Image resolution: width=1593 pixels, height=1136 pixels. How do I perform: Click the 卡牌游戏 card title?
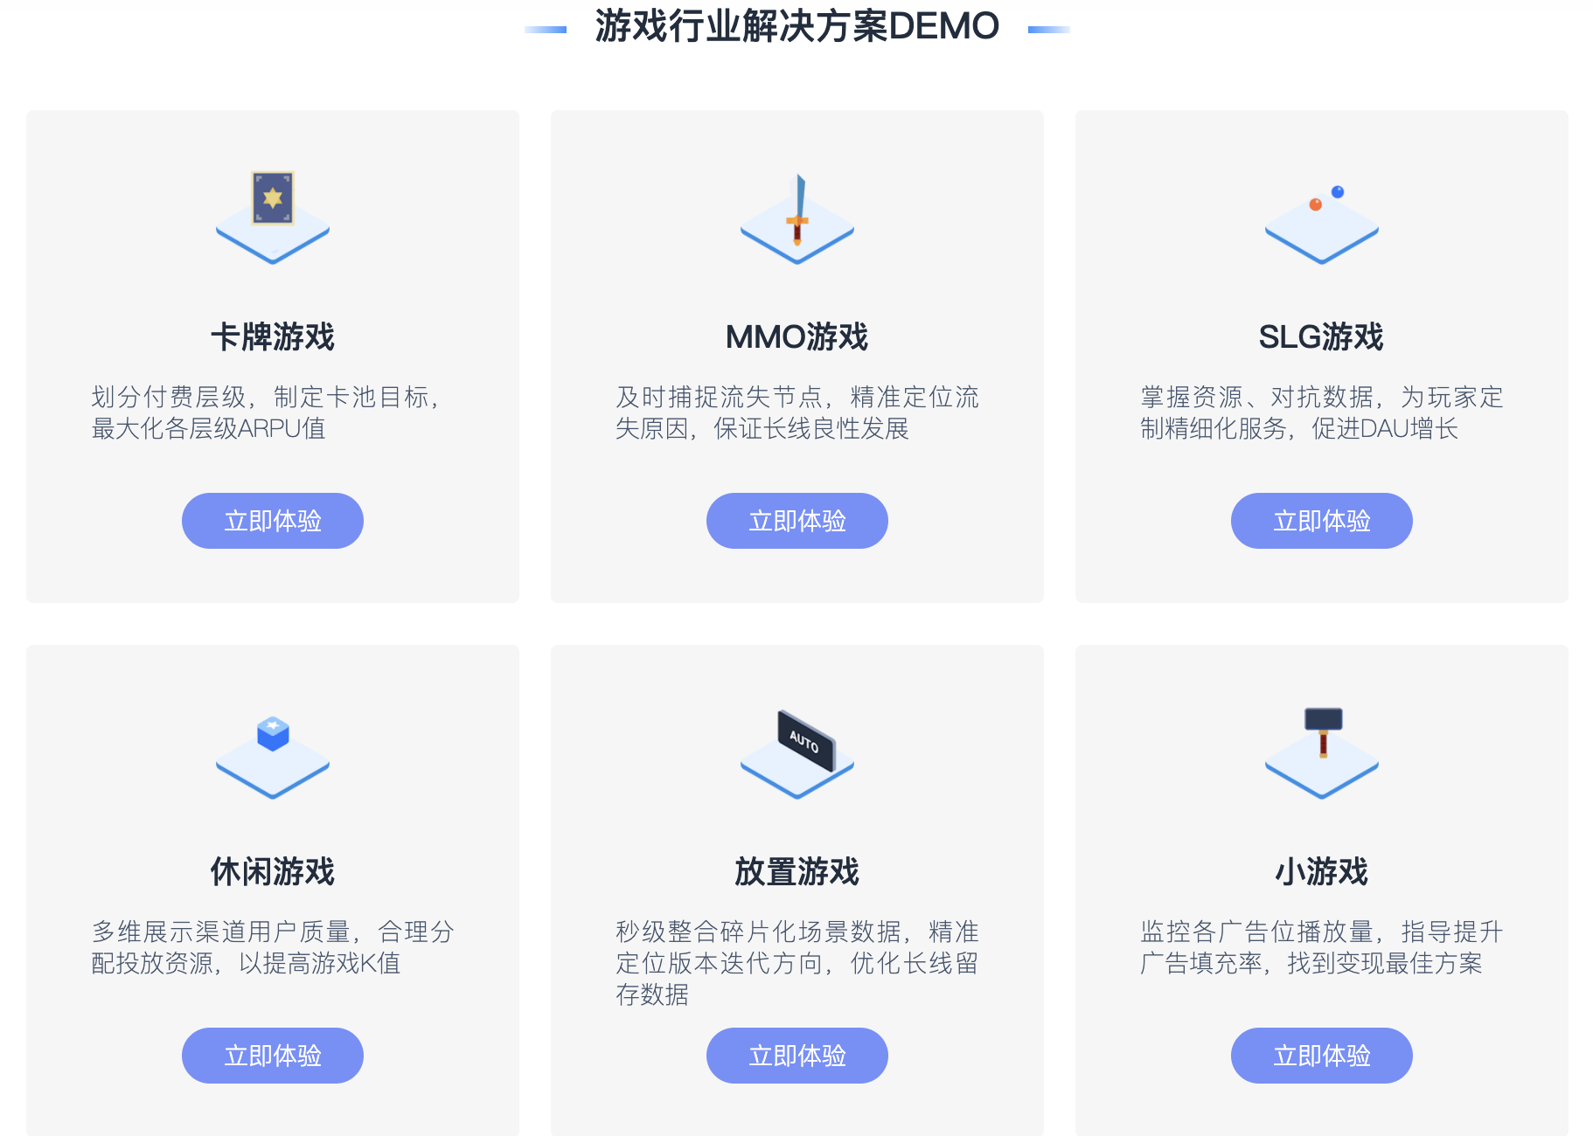273,336
